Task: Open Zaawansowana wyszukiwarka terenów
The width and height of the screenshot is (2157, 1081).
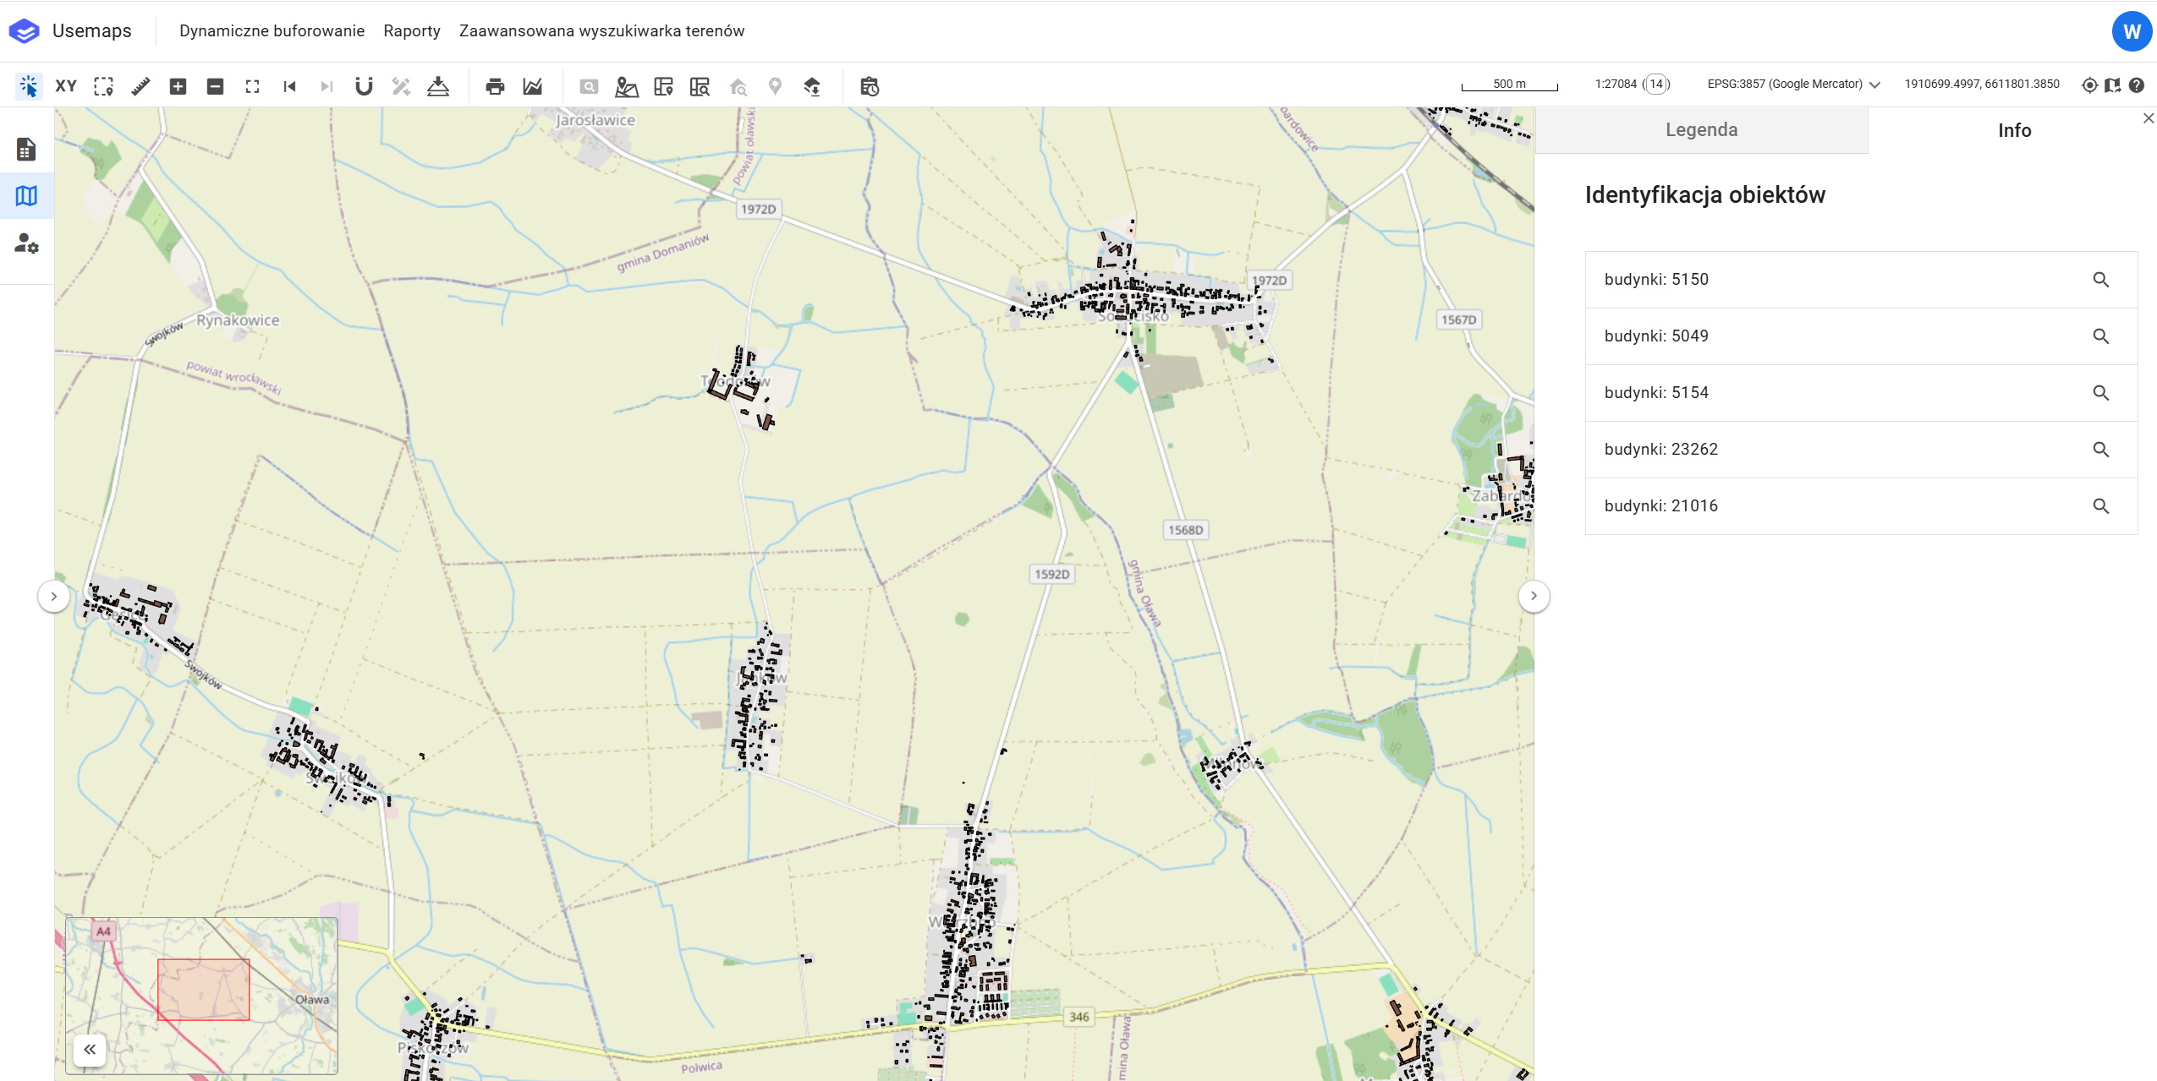Action: click(x=601, y=31)
